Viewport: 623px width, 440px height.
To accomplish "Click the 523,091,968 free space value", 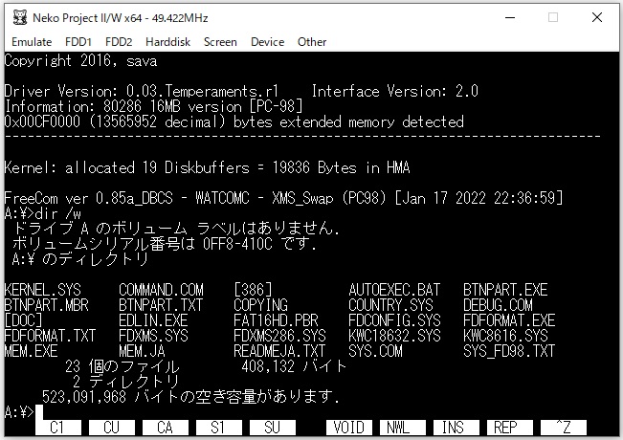I will coord(84,397).
